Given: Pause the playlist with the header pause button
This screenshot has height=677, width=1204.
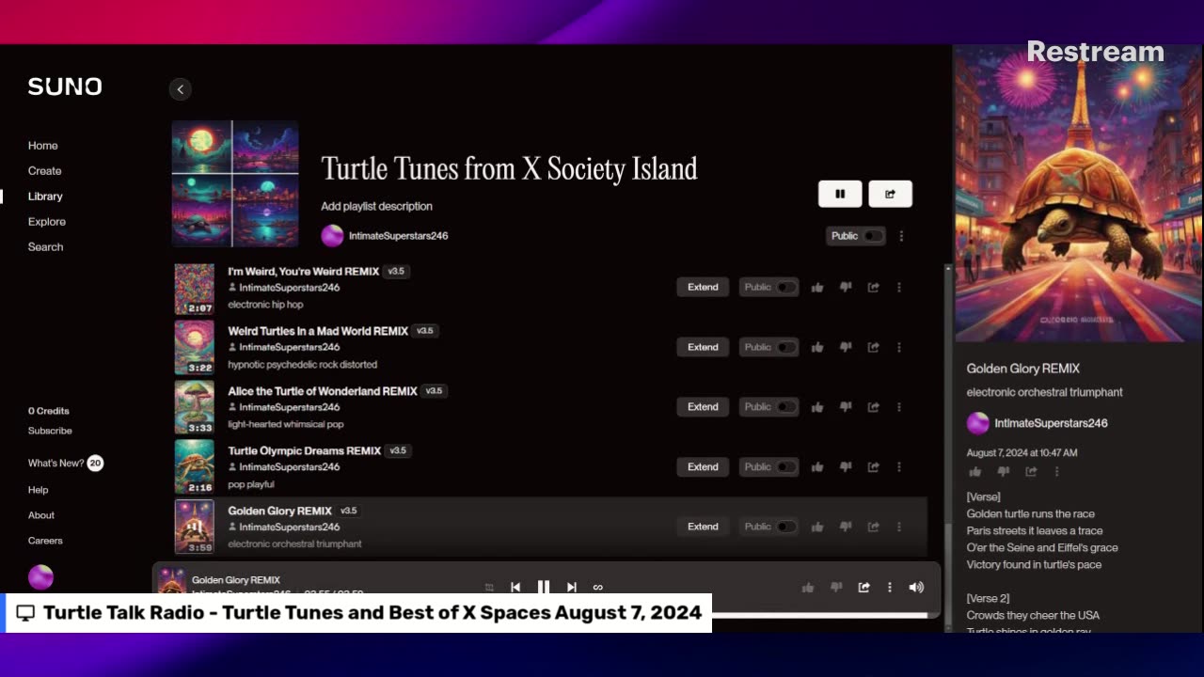Looking at the screenshot, I should coord(840,194).
